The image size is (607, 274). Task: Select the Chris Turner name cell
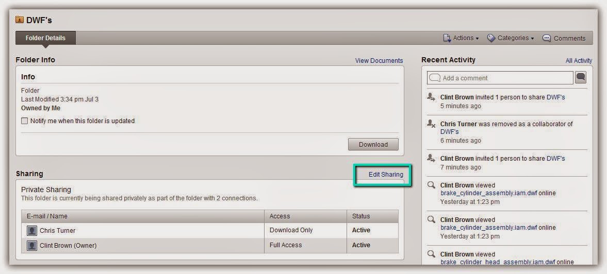[x=143, y=230]
